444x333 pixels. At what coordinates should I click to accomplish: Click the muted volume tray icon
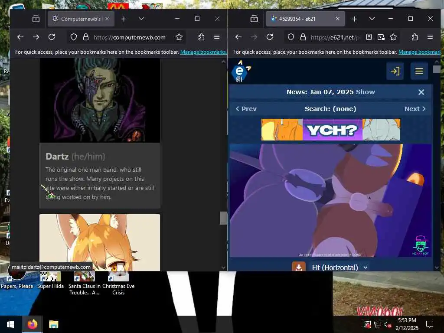pyautogui.click(x=388, y=324)
